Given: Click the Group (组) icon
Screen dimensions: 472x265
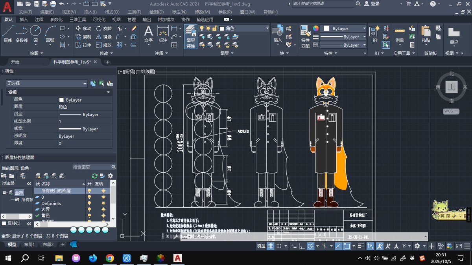Looking at the screenshot, I should [x=375, y=34].
